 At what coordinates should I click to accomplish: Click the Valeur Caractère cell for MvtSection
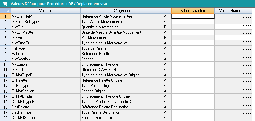pyautogui.click(x=193, y=59)
